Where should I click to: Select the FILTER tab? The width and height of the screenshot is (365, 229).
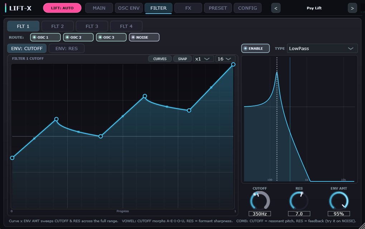[159, 8]
